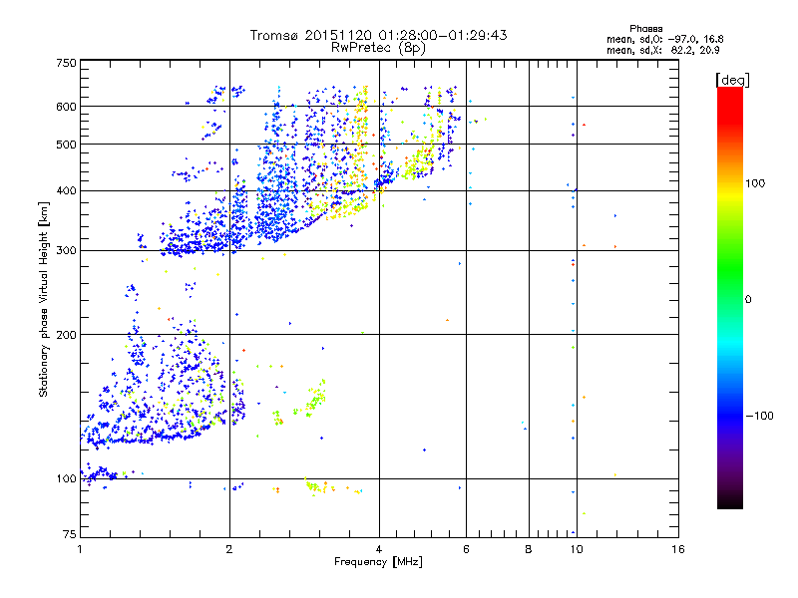798x598 pixels.
Task: Click the 'Phases' header text
Action: tap(645, 29)
